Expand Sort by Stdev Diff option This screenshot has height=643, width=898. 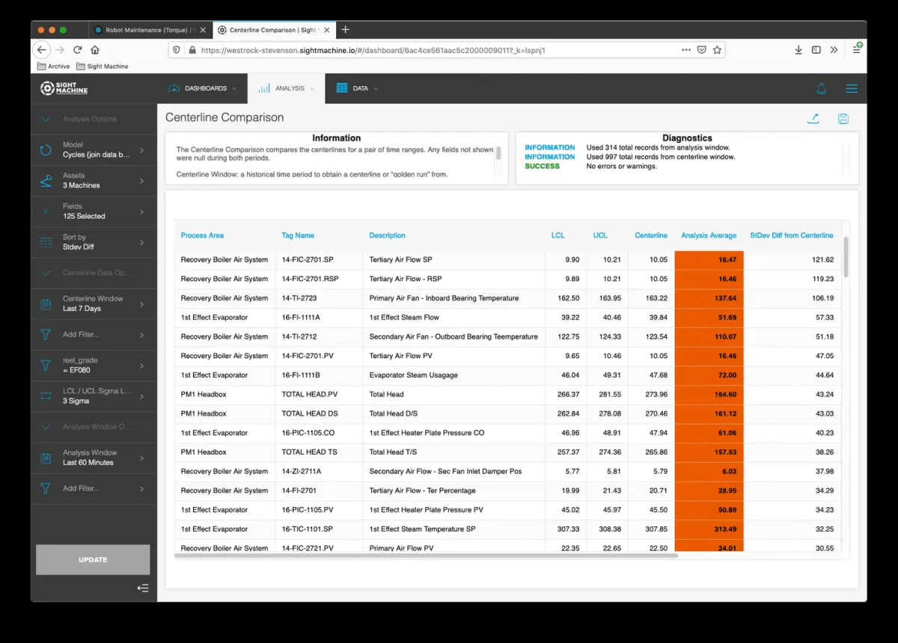pyautogui.click(x=94, y=242)
